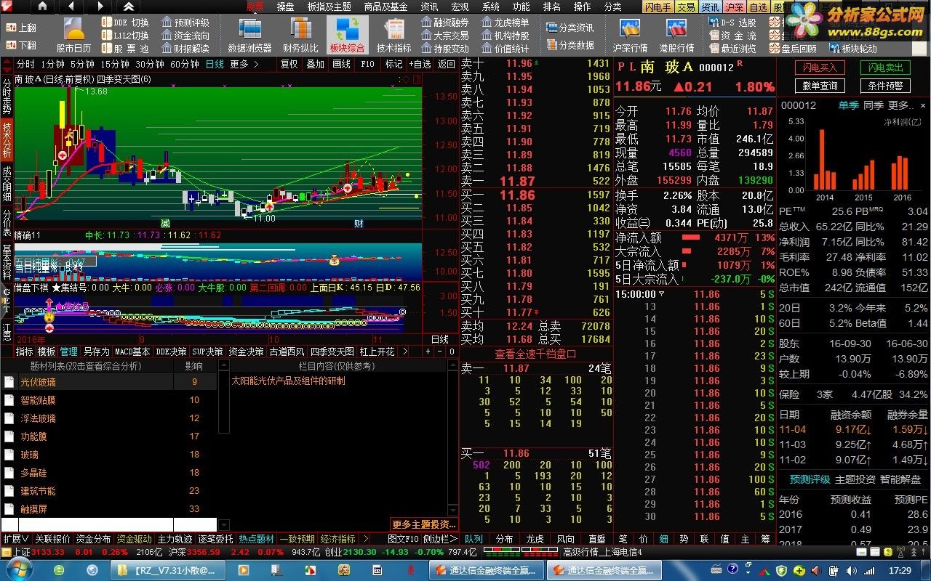Open 扩展 dropdown in bottom tab bar
This screenshot has width=931, height=581.
[x=16, y=539]
